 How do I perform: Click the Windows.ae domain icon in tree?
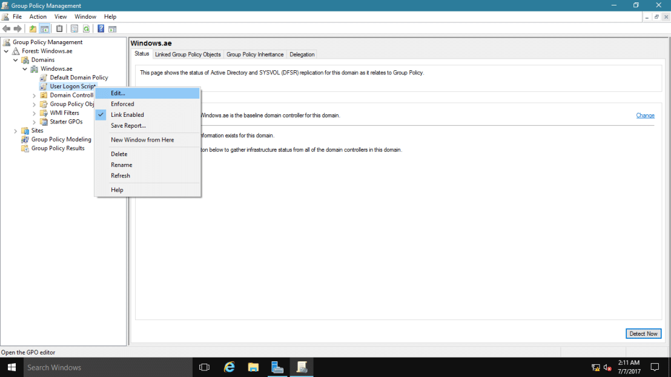click(35, 69)
